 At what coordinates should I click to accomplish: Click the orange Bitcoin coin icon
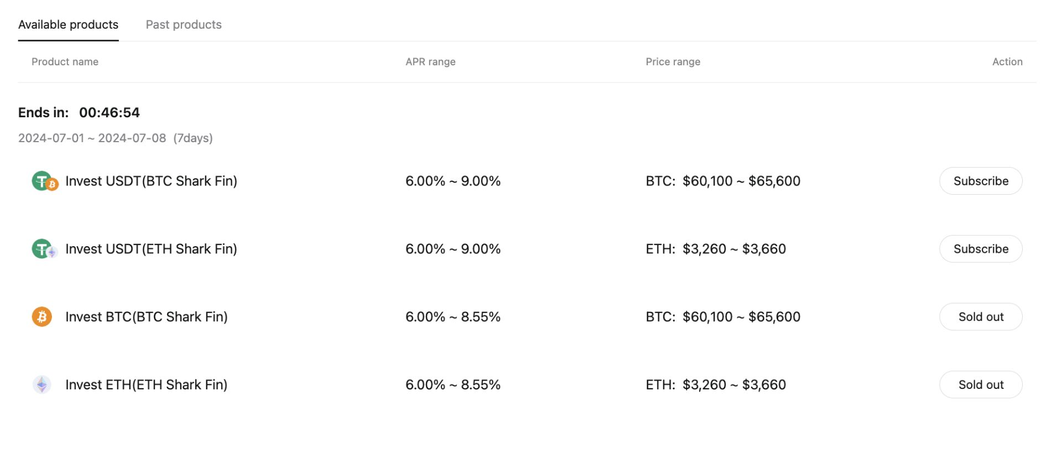[x=41, y=317]
